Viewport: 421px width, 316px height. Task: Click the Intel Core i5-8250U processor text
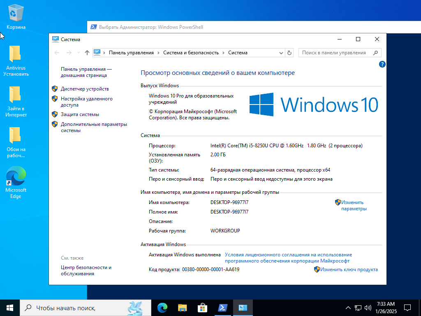pos(287,146)
